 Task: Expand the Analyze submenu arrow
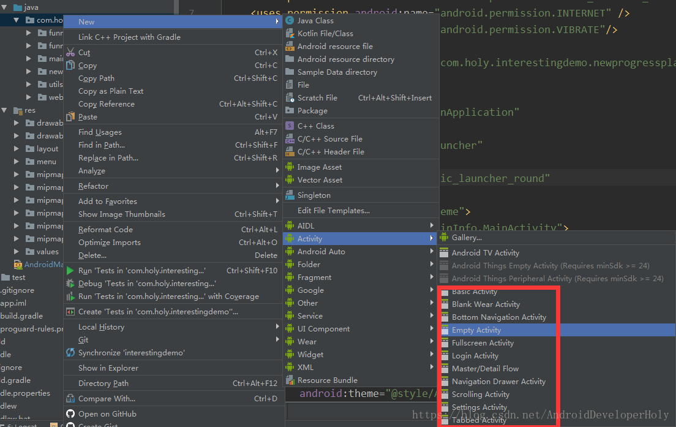click(x=277, y=170)
